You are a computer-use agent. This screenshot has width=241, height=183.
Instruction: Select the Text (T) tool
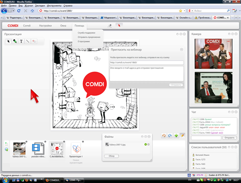tap(21, 41)
